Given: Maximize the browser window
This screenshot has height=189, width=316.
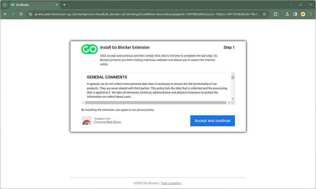Looking at the screenshot, I should [300, 5].
